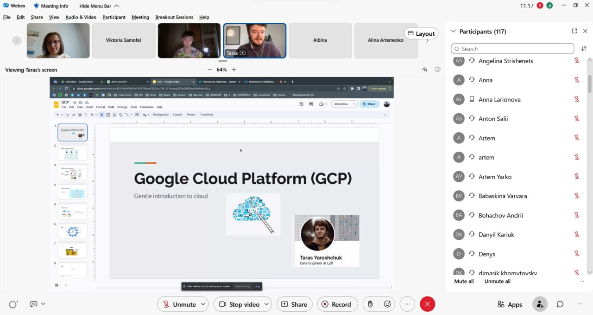Collapse the menu bar with Hide Menu Bar
593x315 pixels.
pyautogui.click(x=99, y=6)
